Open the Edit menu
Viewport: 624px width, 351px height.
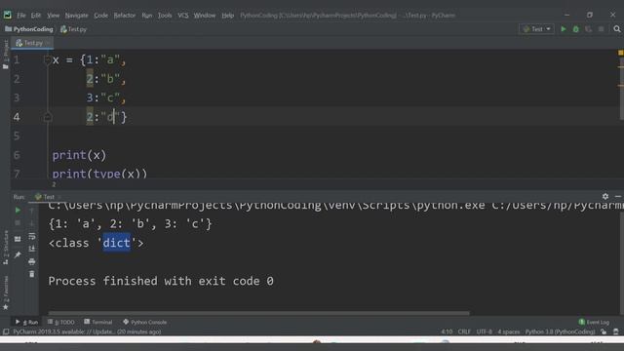tap(36, 16)
